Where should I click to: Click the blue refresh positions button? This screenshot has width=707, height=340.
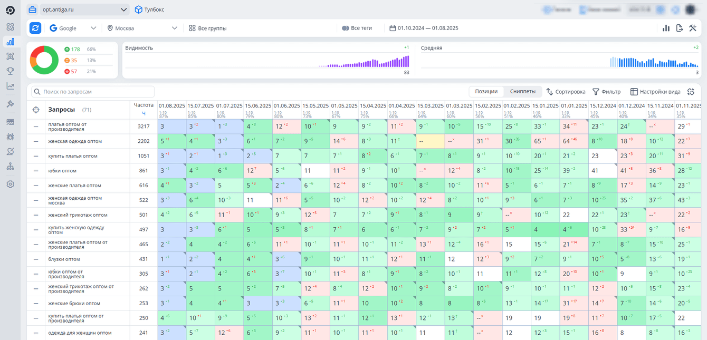click(35, 28)
